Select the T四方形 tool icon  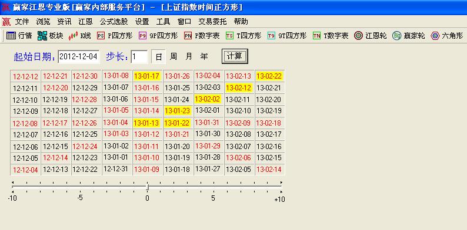point(229,36)
